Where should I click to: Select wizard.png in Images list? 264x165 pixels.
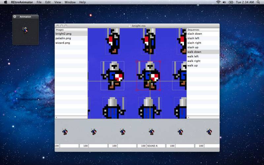[71, 43]
